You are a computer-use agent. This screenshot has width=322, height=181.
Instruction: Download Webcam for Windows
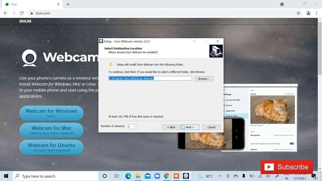click(51, 113)
